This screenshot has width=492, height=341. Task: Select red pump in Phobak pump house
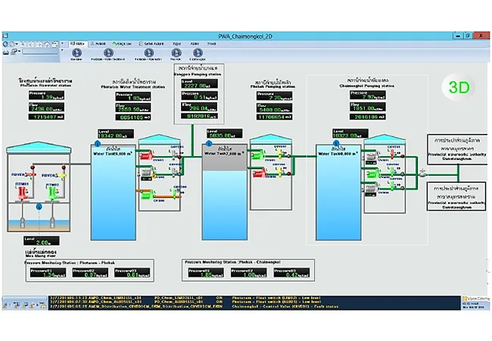[260, 172]
